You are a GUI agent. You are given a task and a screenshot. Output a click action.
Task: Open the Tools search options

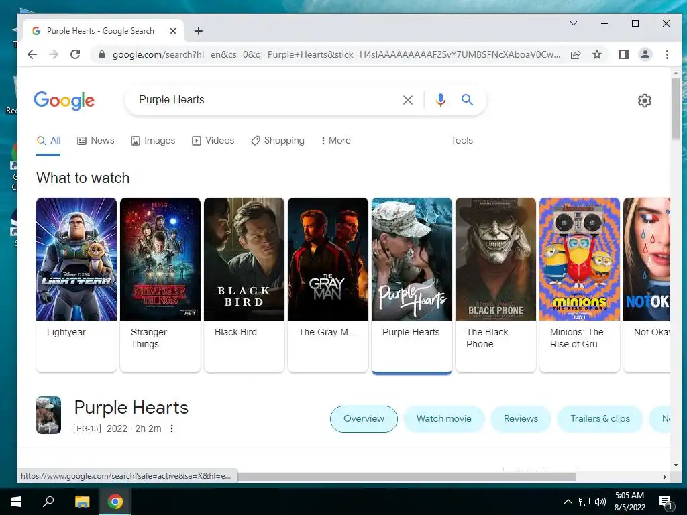462,141
